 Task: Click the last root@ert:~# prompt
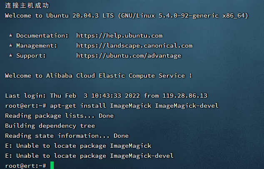tap(25, 166)
